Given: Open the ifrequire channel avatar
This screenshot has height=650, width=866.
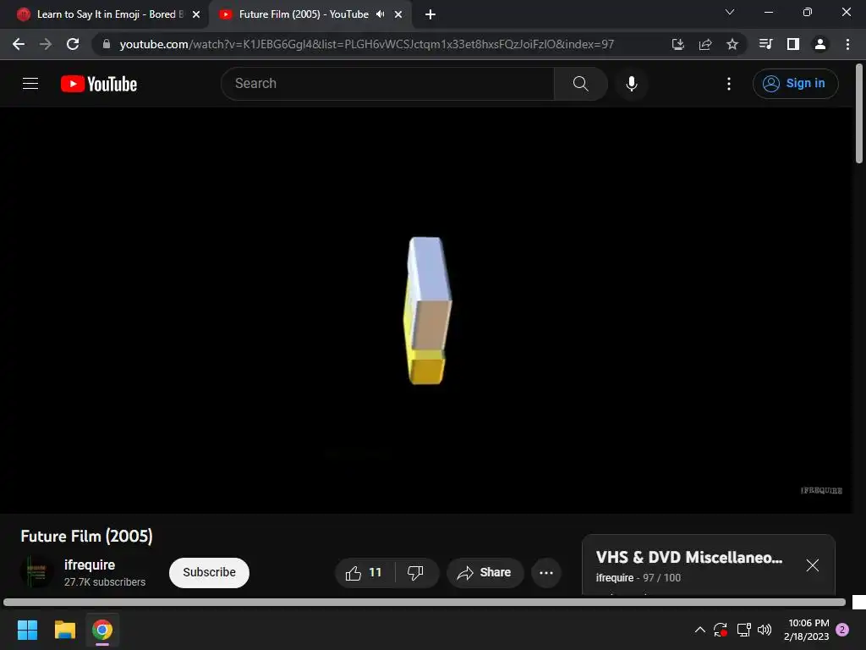Looking at the screenshot, I should [36, 572].
